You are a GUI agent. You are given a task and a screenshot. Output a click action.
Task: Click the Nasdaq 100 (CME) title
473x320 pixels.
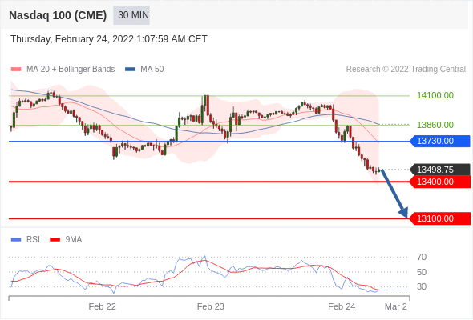(x=58, y=15)
